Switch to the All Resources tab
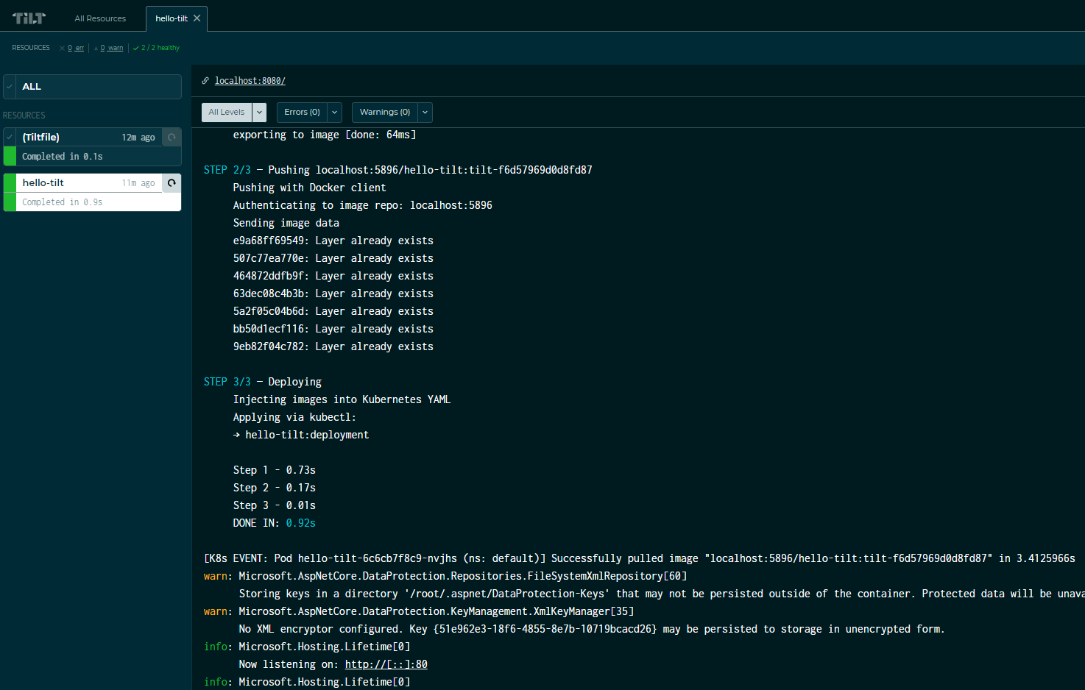1085x690 pixels. pos(100,18)
